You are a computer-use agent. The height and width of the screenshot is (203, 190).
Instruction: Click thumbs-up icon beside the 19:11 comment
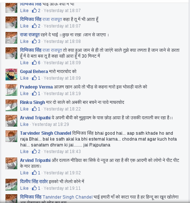coord(34,188)
